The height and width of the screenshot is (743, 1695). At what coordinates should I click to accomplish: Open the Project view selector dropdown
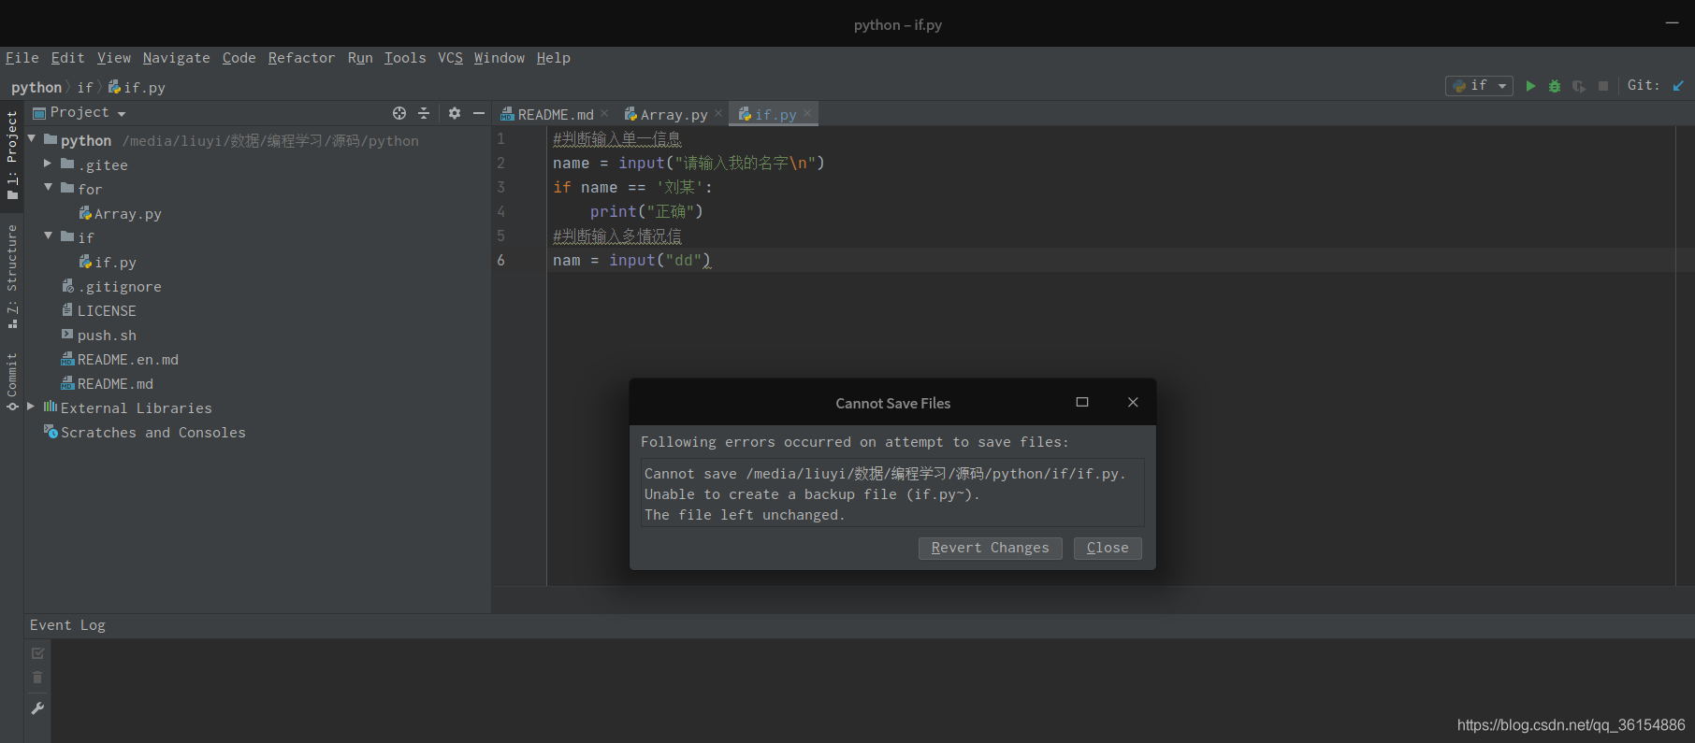[88, 113]
